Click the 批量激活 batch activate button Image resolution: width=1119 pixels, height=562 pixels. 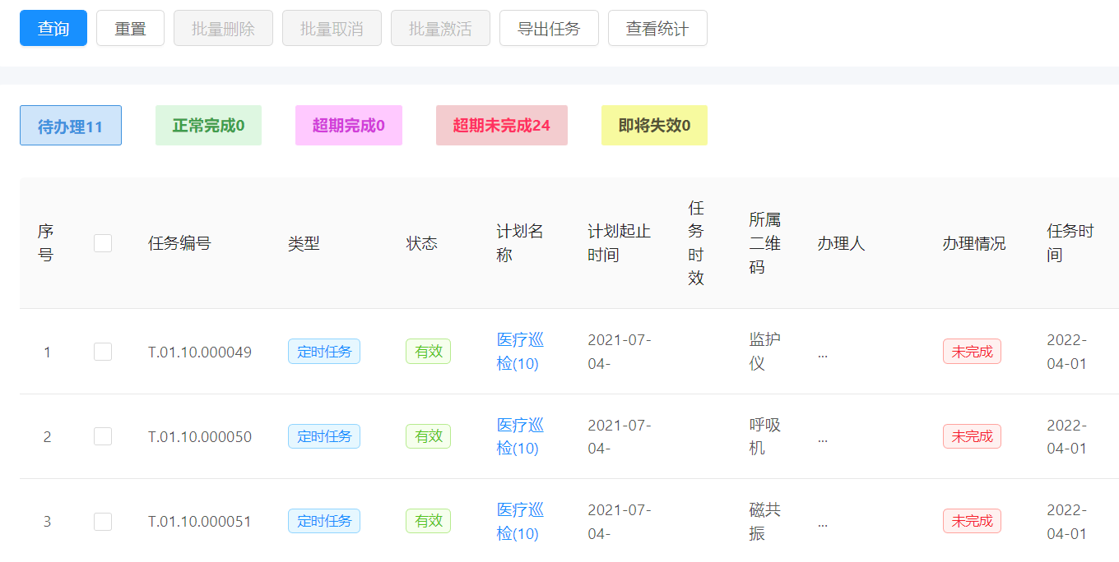click(440, 27)
